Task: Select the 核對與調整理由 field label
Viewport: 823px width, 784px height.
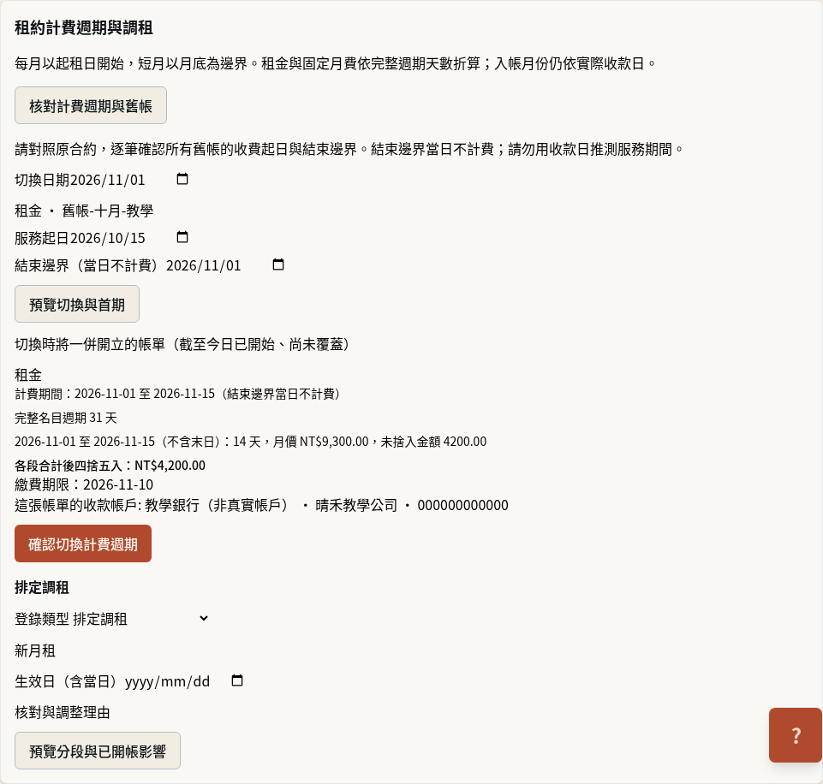Action: point(63,712)
